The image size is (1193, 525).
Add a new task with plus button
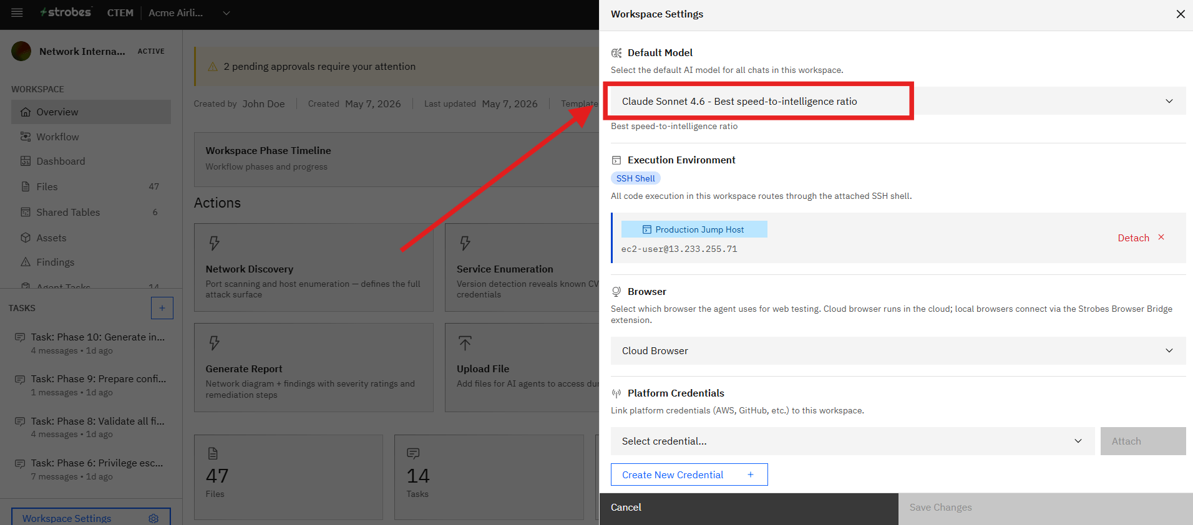point(162,308)
